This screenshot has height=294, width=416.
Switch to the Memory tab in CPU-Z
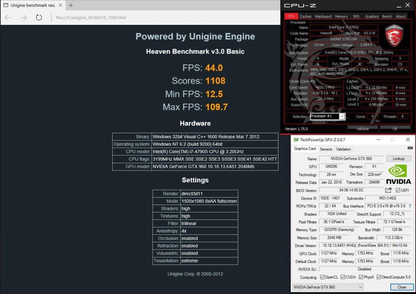click(x=341, y=16)
